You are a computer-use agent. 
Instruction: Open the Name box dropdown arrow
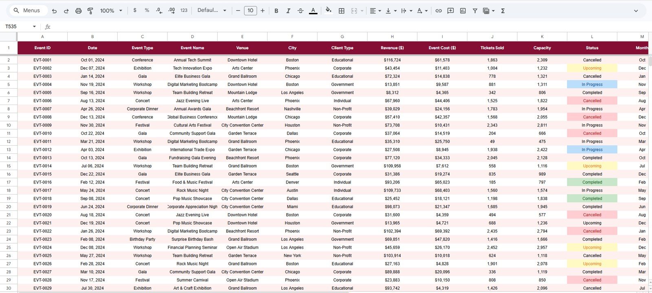(x=34, y=26)
